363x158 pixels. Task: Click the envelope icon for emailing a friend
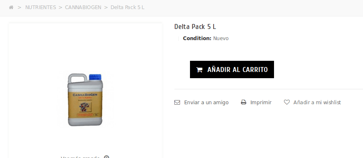coord(177,102)
